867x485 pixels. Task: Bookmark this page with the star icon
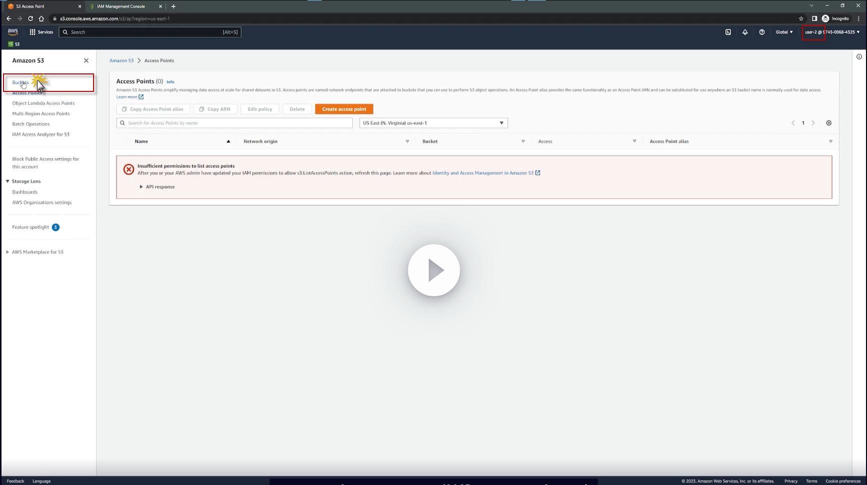801,18
